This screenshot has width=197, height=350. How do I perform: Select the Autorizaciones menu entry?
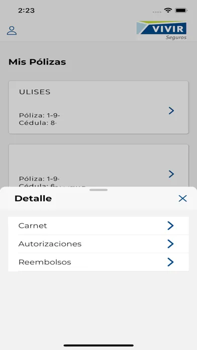(98, 244)
